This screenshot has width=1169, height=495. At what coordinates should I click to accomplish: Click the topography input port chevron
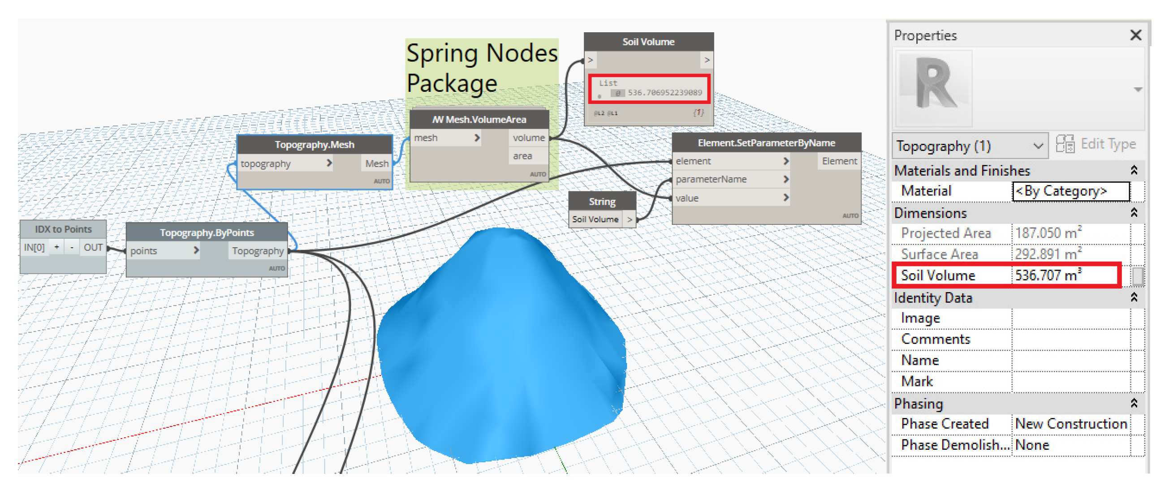click(329, 163)
